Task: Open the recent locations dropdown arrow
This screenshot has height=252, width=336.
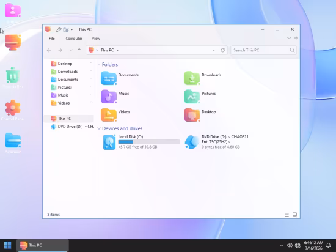Action: tap(71, 50)
